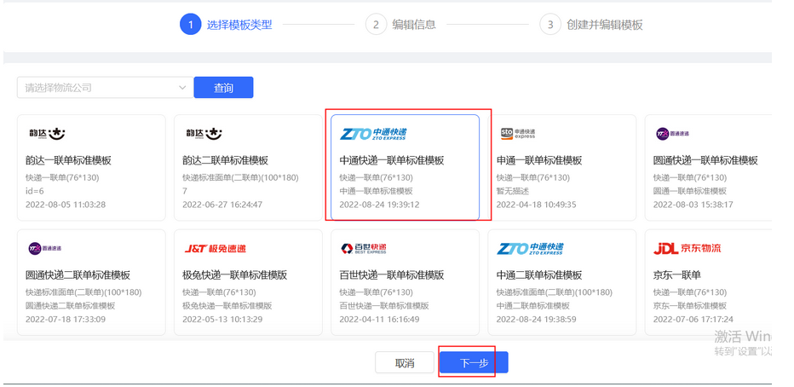
Task: Click the 查询 search button
Action: tap(223, 88)
